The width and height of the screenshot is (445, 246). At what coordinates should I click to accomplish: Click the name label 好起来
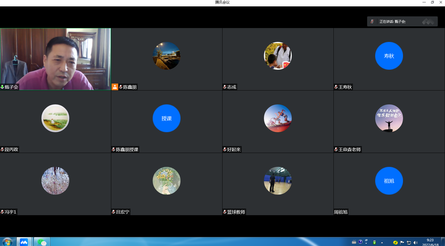[234, 149]
